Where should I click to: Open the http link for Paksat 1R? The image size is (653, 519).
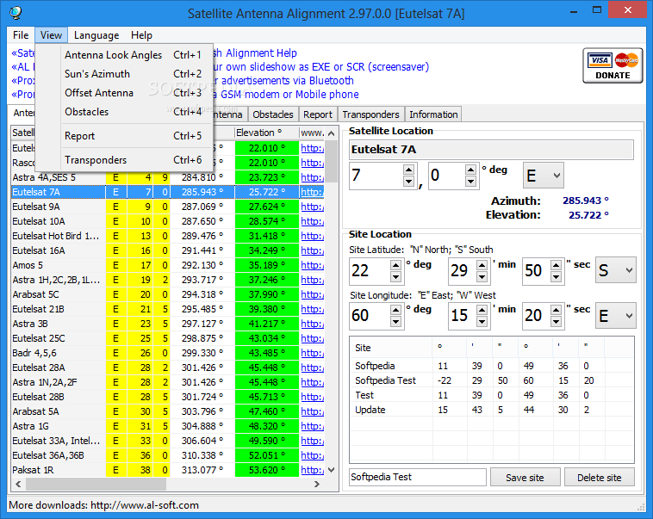(x=312, y=470)
